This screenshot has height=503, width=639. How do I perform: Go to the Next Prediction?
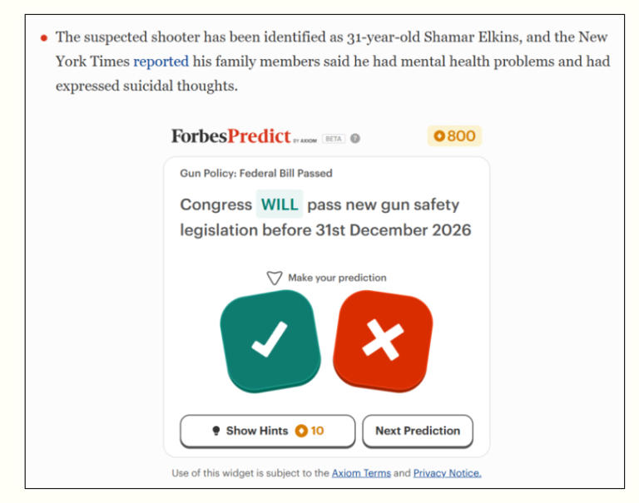point(417,431)
